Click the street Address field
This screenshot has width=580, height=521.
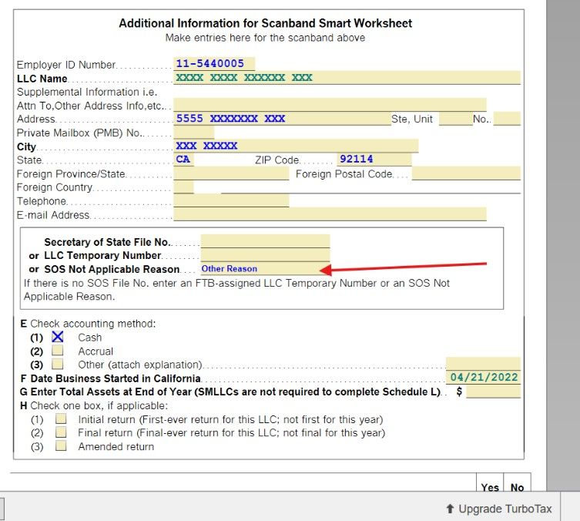(281, 119)
